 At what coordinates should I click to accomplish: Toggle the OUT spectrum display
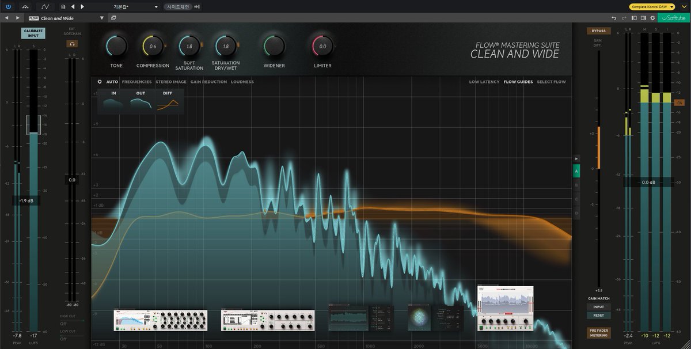(141, 101)
